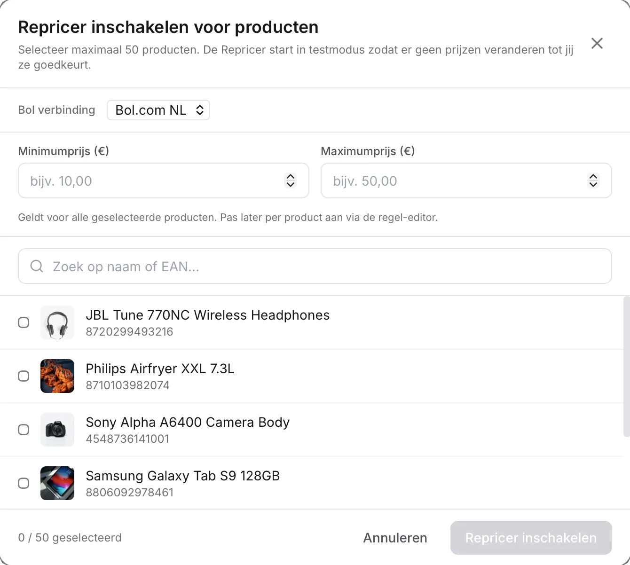Click the Philips Airfryer thumbnail

click(x=57, y=376)
